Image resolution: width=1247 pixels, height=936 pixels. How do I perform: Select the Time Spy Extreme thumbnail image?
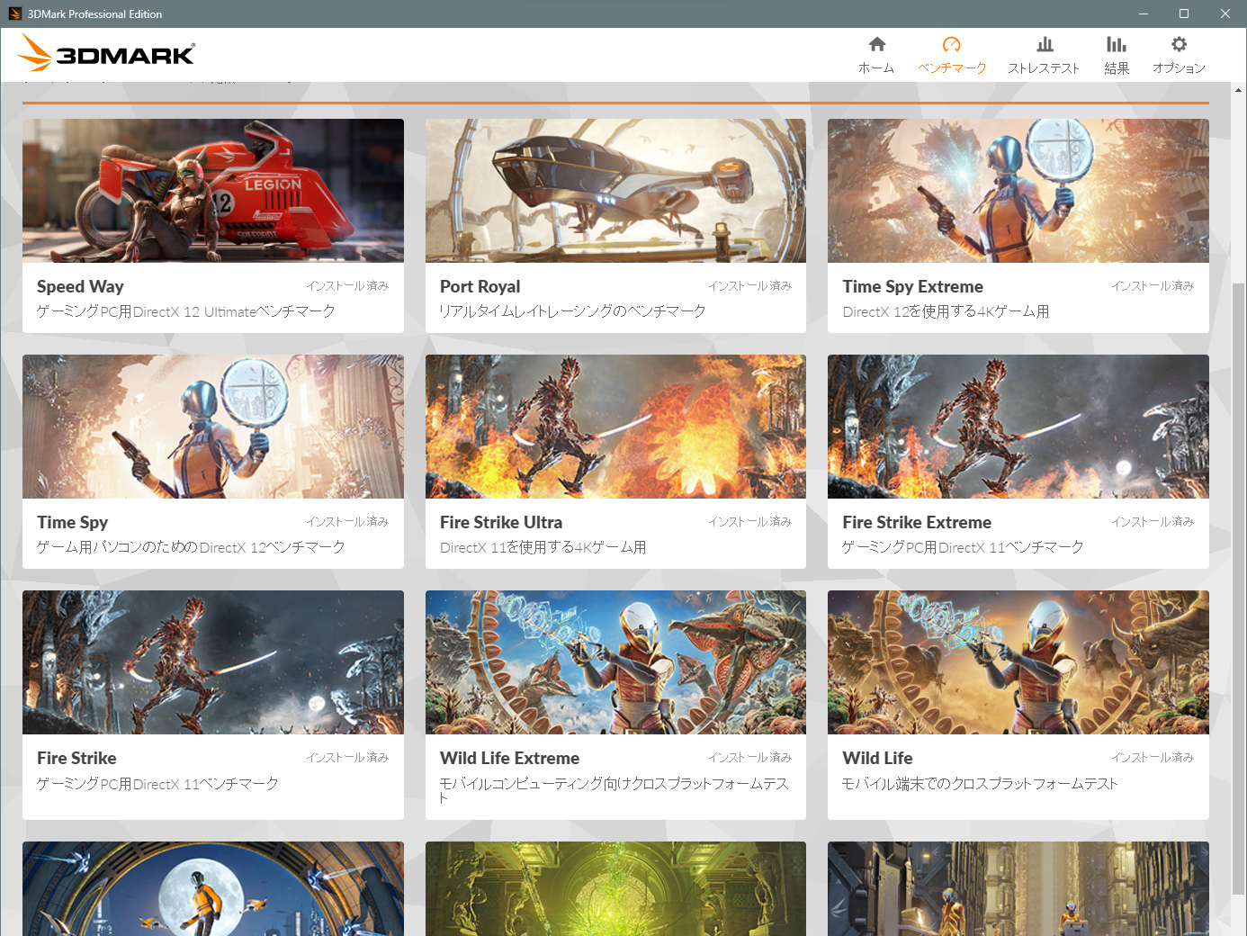click(1018, 191)
